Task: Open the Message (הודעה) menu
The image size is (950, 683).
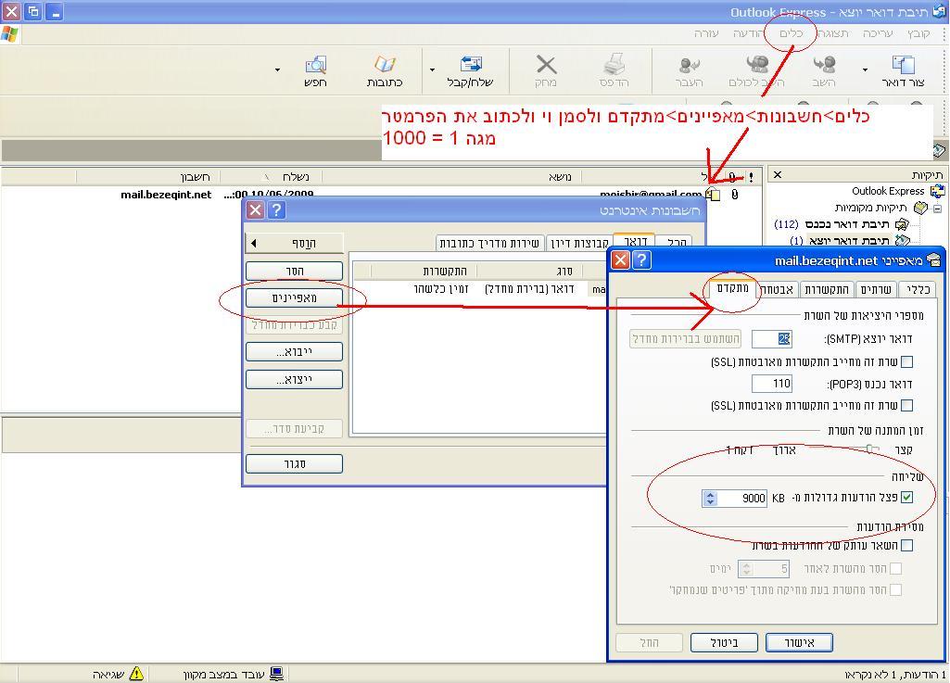Action: [x=748, y=33]
